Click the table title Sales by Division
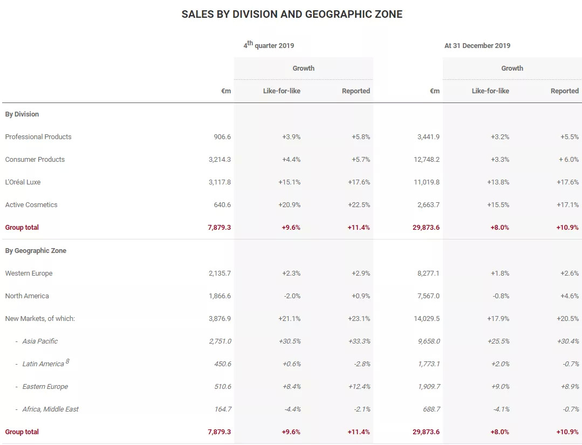 click(x=292, y=15)
